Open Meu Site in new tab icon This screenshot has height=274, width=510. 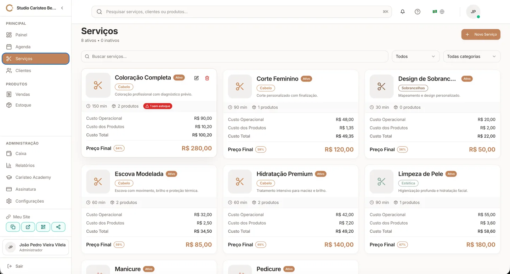click(x=28, y=227)
